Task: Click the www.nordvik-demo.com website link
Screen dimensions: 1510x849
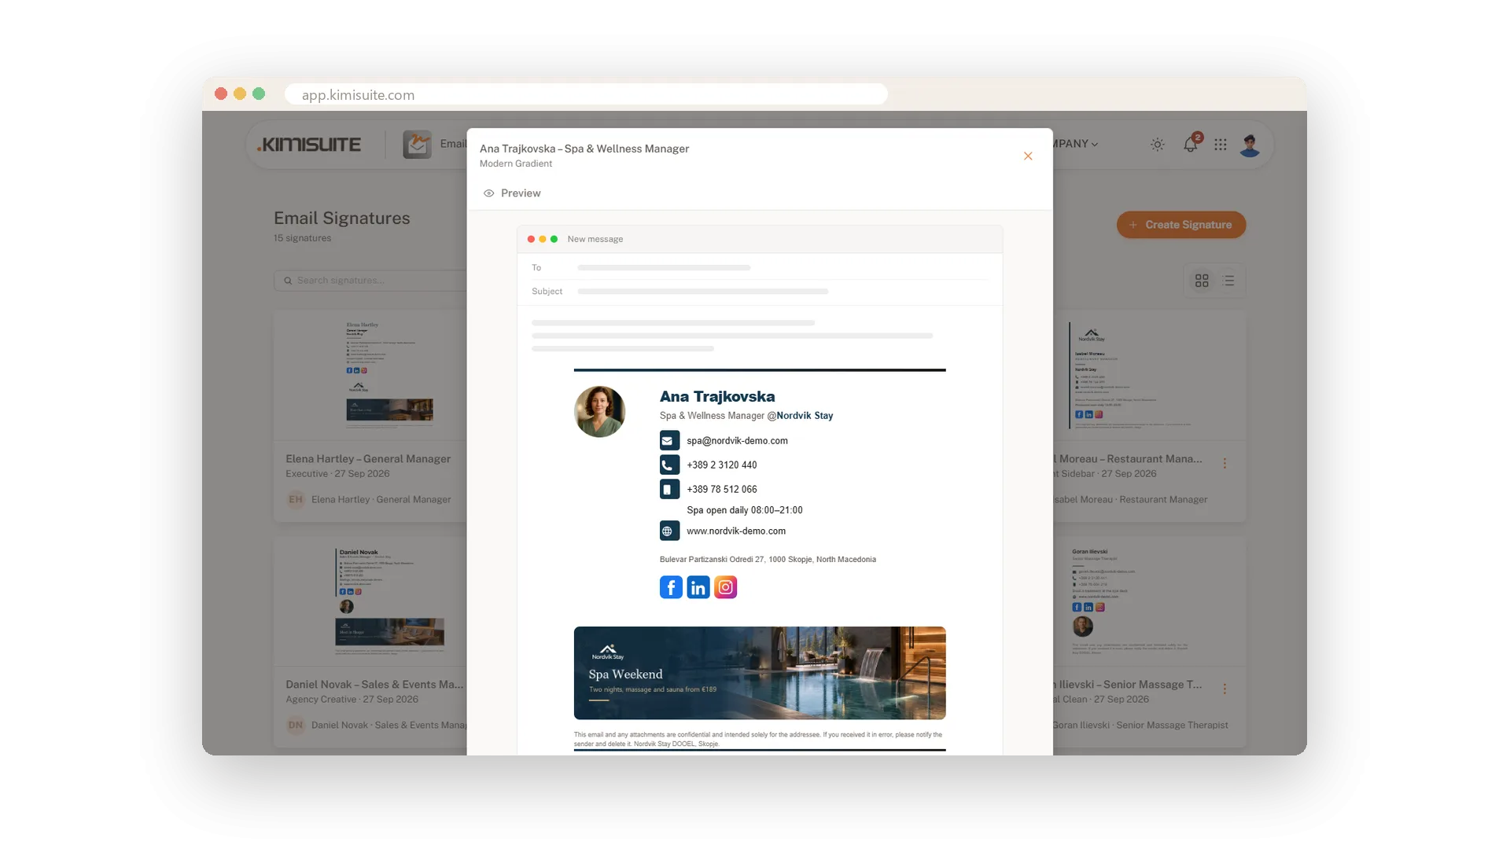Action: pyautogui.click(x=736, y=531)
